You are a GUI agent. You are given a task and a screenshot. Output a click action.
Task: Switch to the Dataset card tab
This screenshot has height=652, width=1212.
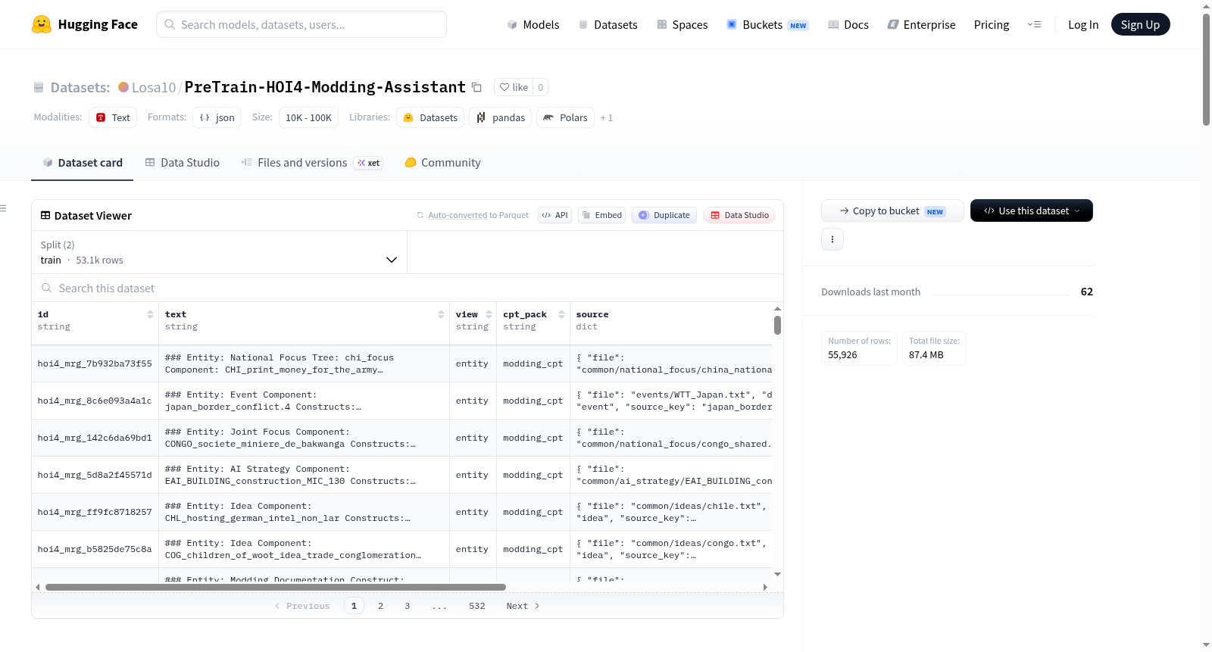[83, 163]
